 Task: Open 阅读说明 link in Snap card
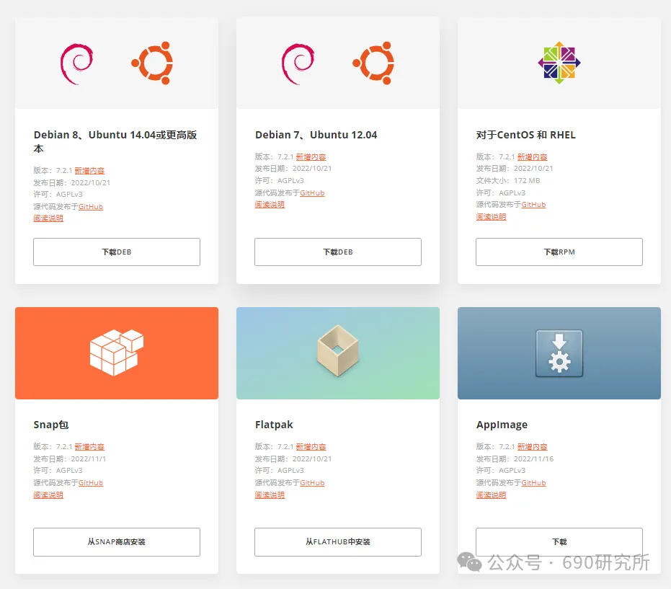coord(48,495)
